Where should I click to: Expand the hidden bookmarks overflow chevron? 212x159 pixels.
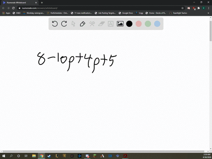tap(208, 13)
